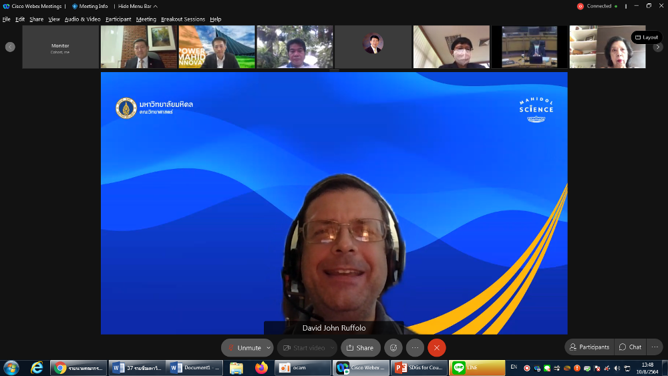Open the Audio & Video menu
The height and width of the screenshot is (376, 668).
coord(82,19)
